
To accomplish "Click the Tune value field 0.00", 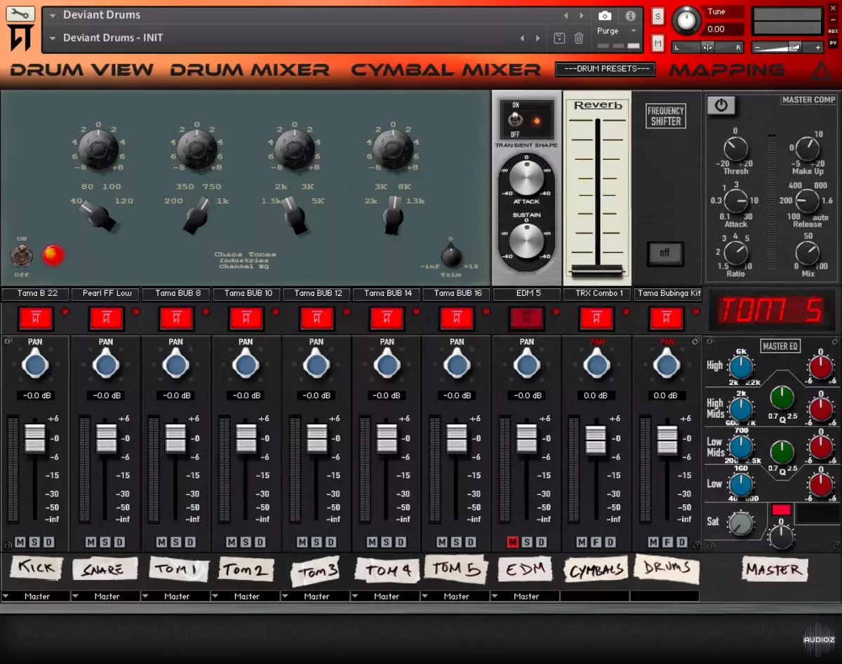I will (x=723, y=29).
